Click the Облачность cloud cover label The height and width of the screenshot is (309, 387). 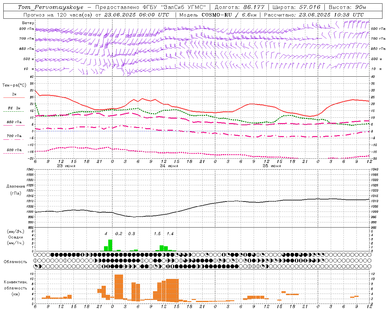pyautogui.click(x=15, y=262)
